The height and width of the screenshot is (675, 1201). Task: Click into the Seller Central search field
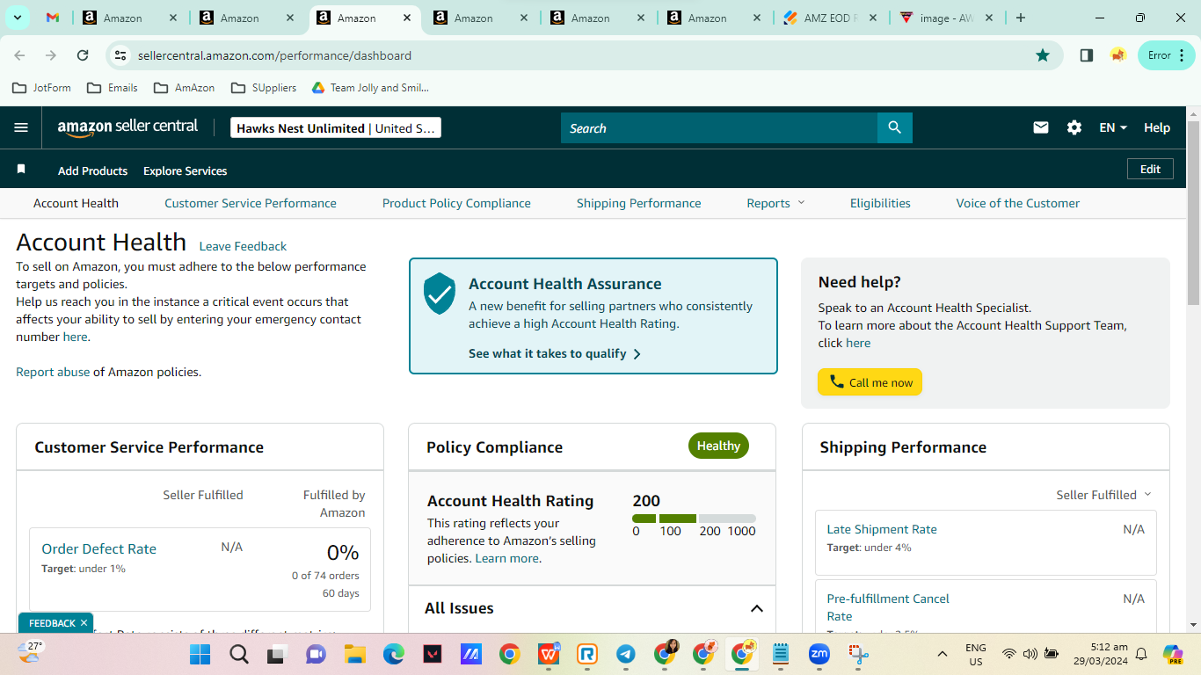coord(719,127)
